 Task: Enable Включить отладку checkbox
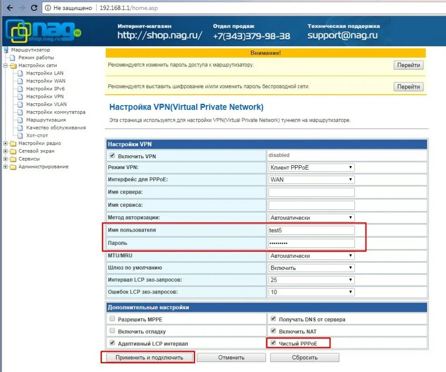pyautogui.click(x=112, y=331)
